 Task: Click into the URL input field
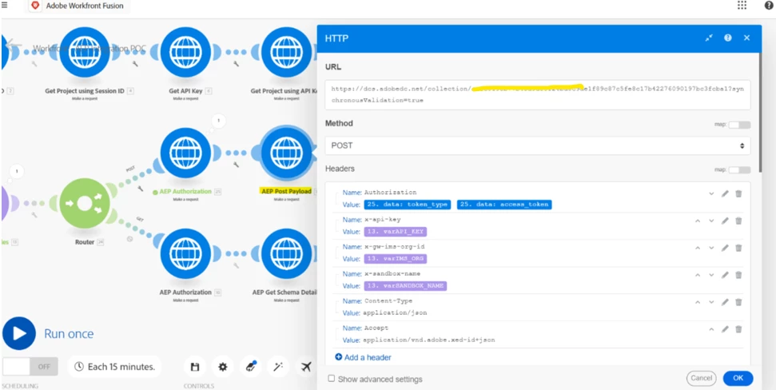pos(538,94)
